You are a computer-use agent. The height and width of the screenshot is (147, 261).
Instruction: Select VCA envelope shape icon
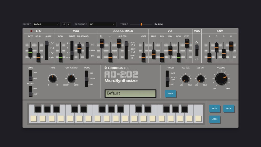click(197, 42)
